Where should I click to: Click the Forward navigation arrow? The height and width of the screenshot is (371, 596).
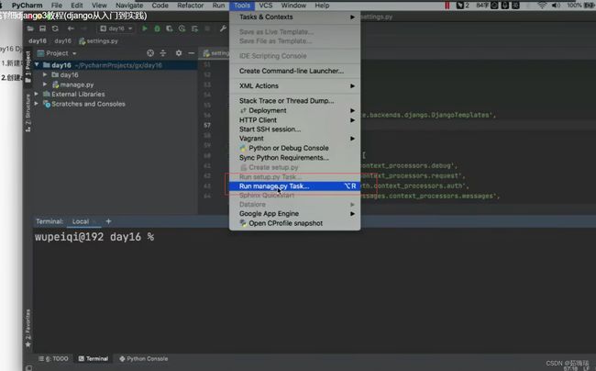(83, 28)
